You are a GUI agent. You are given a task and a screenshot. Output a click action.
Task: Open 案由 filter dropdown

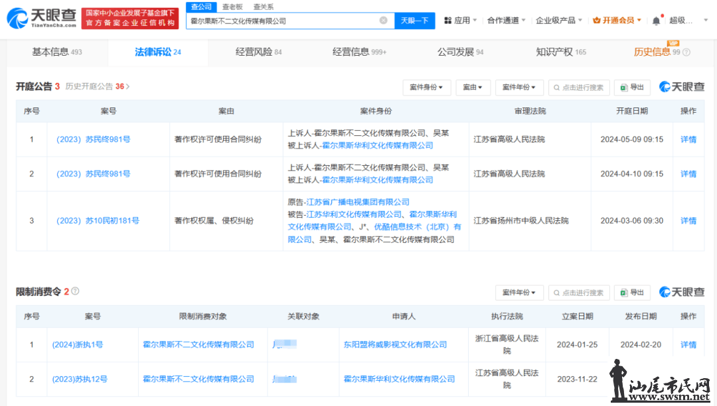tap(473, 87)
